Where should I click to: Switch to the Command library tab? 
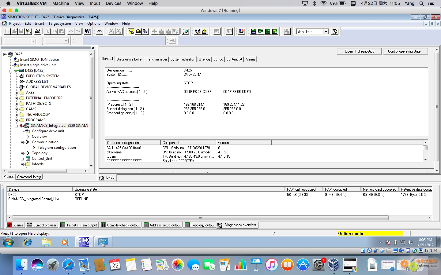pos(29,177)
